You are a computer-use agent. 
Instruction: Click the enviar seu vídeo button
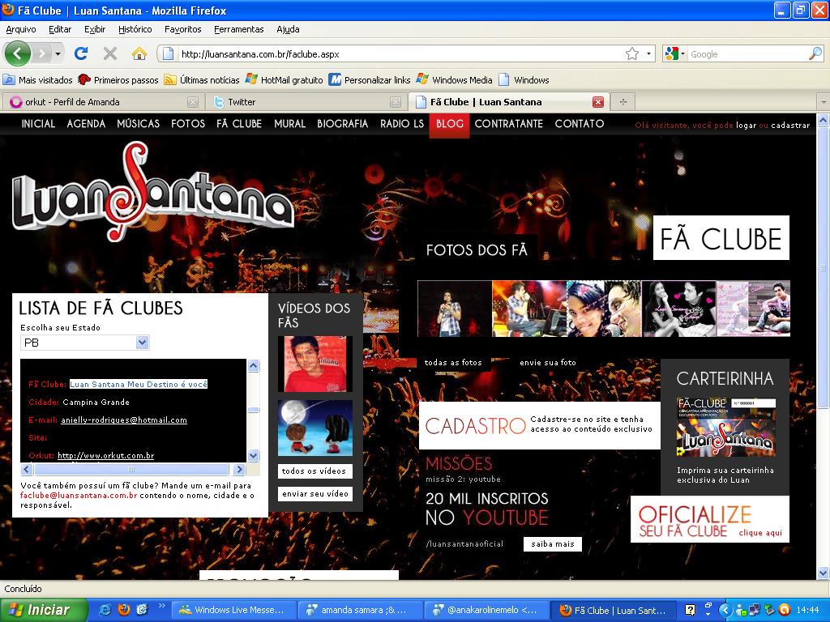(315, 494)
